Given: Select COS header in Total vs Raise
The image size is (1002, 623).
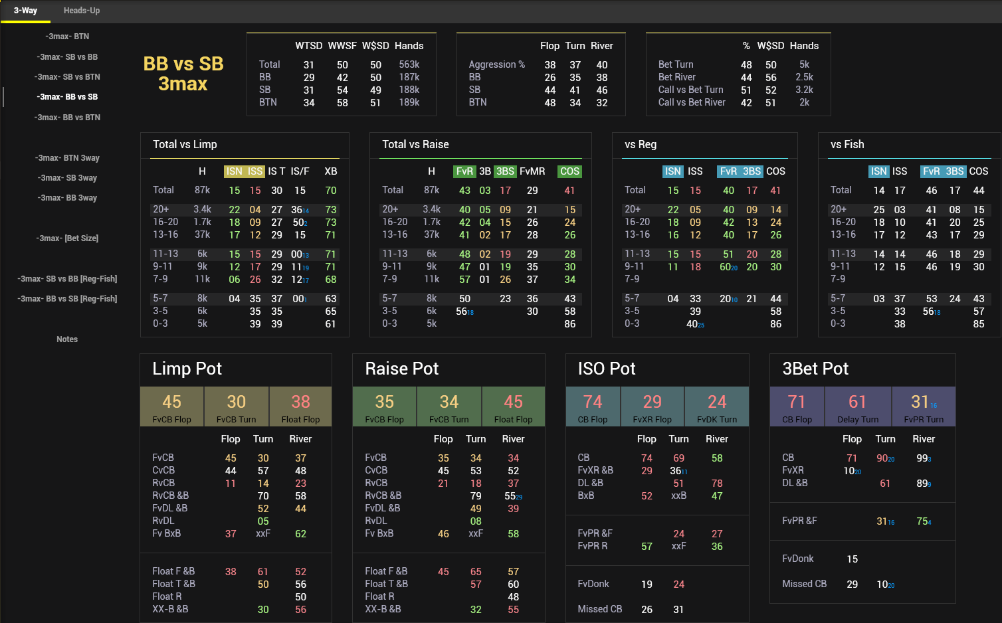Looking at the screenshot, I should [x=569, y=171].
